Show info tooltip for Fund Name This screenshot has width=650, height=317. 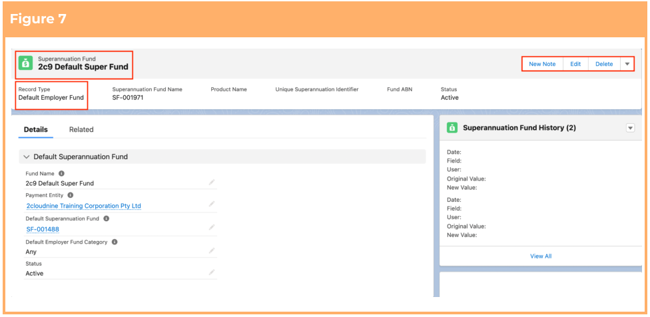click(61, 174)
